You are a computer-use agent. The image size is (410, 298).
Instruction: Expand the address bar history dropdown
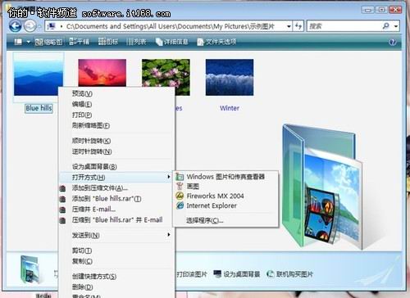click(289, 26)
